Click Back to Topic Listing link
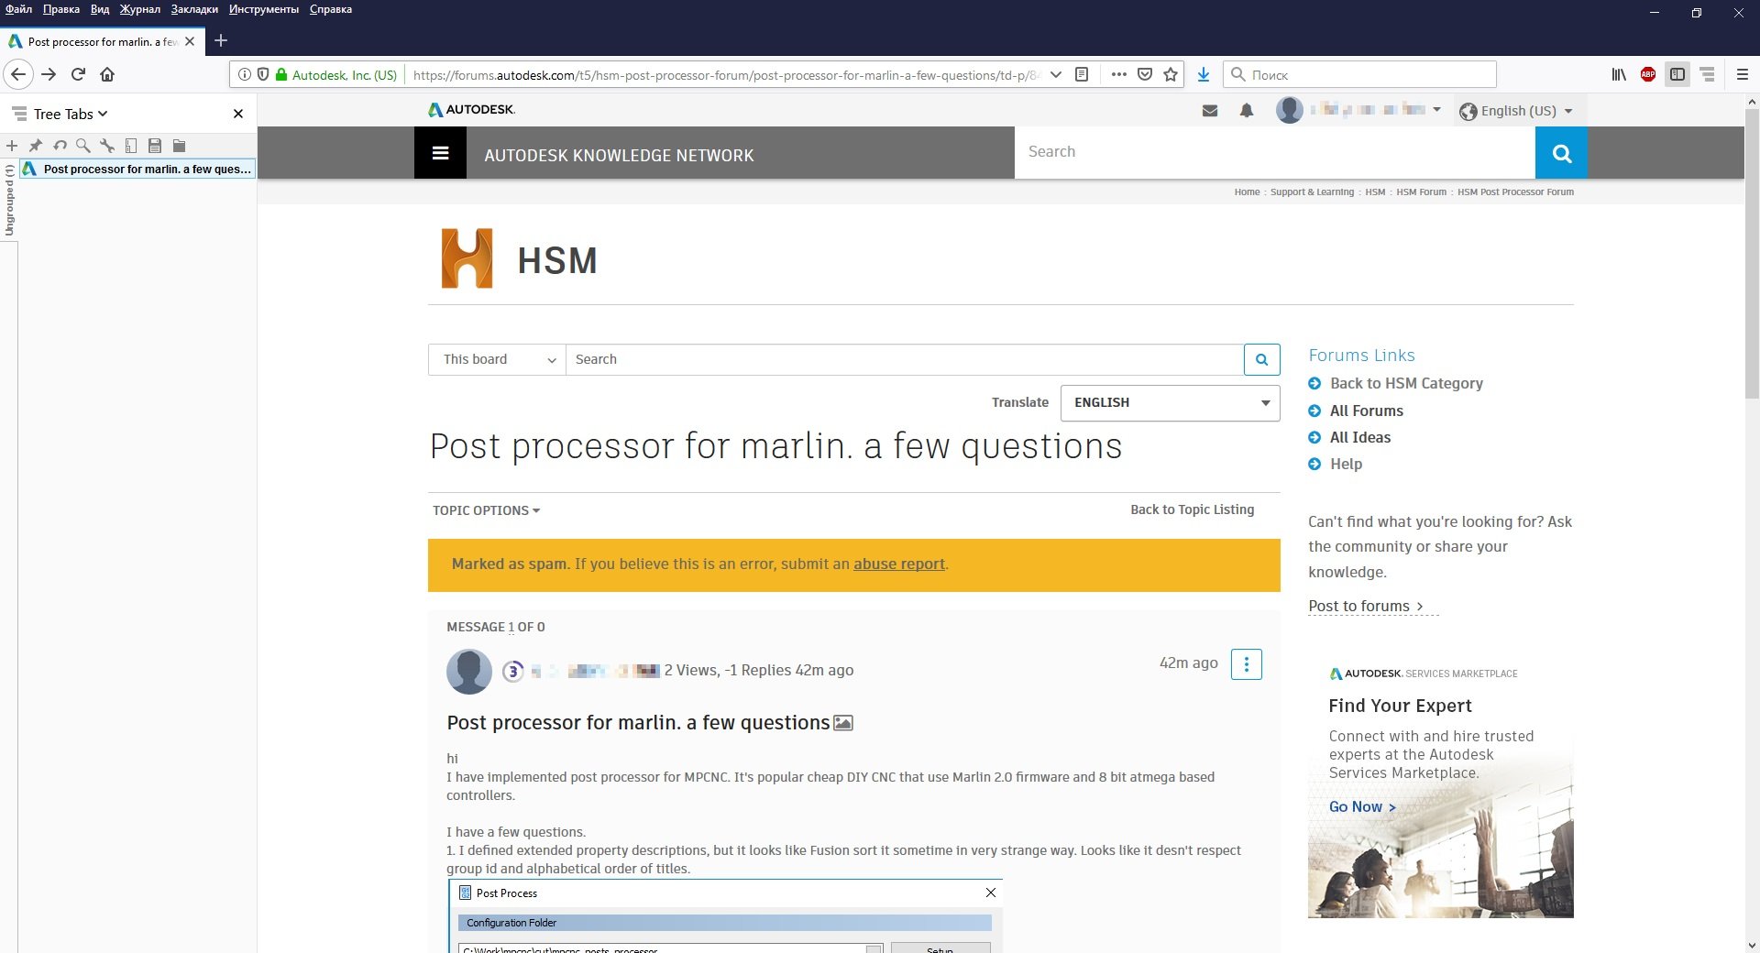The width and height of the screenshot is (1760, 953). tap(1192, 509)
